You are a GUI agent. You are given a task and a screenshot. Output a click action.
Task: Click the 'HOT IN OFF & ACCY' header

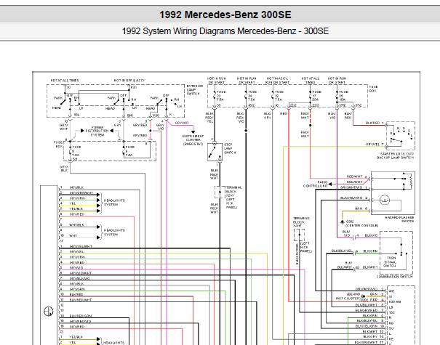(129, 81)
